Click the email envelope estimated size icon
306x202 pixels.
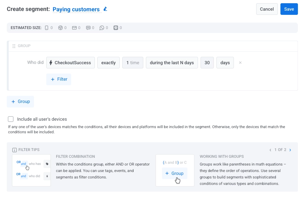tap(74, 28)
